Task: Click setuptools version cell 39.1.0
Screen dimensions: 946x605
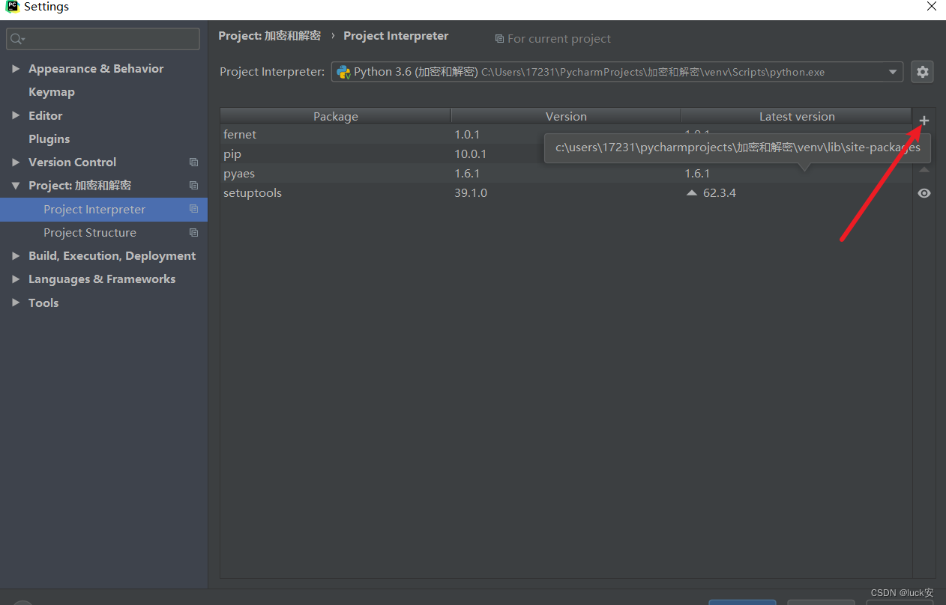Action: point(471,193)
